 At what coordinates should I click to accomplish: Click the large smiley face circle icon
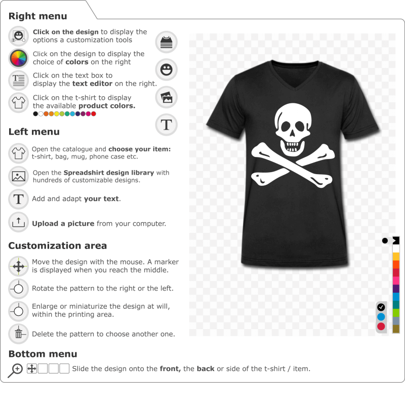[x=167, y=70]
